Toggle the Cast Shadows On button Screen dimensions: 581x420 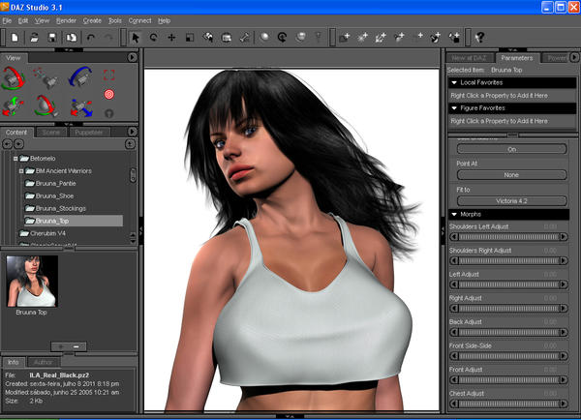pyautogui.click(x=511, y=150)
